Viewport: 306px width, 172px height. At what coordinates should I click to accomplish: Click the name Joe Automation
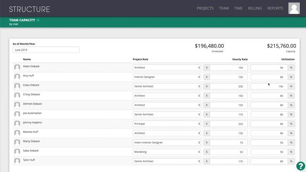click(x=32, y=113)
